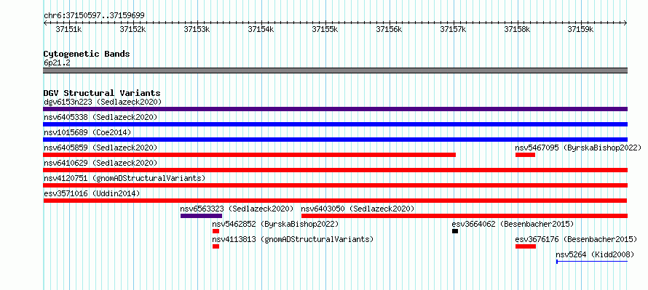Viewport: 648px width, 290px height.
Task: Click the 6p21.2 band label
Action: (x=57, y=63)
